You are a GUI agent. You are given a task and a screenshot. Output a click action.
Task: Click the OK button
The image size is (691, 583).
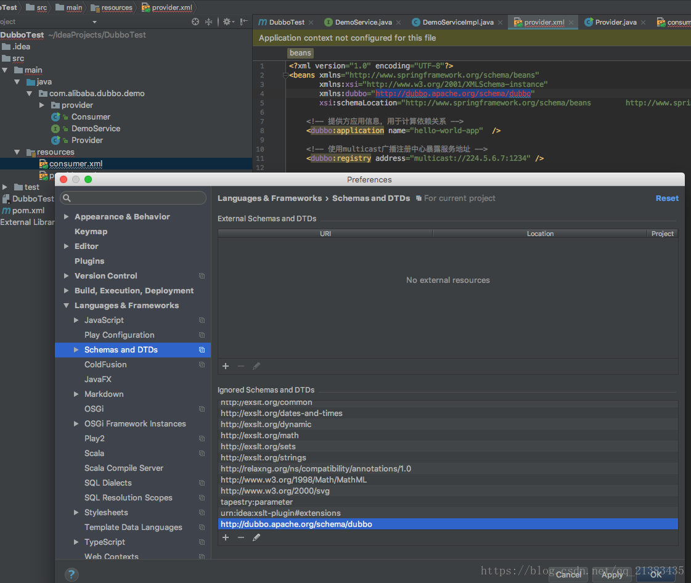pyautogui.click(x=656, y=574)
